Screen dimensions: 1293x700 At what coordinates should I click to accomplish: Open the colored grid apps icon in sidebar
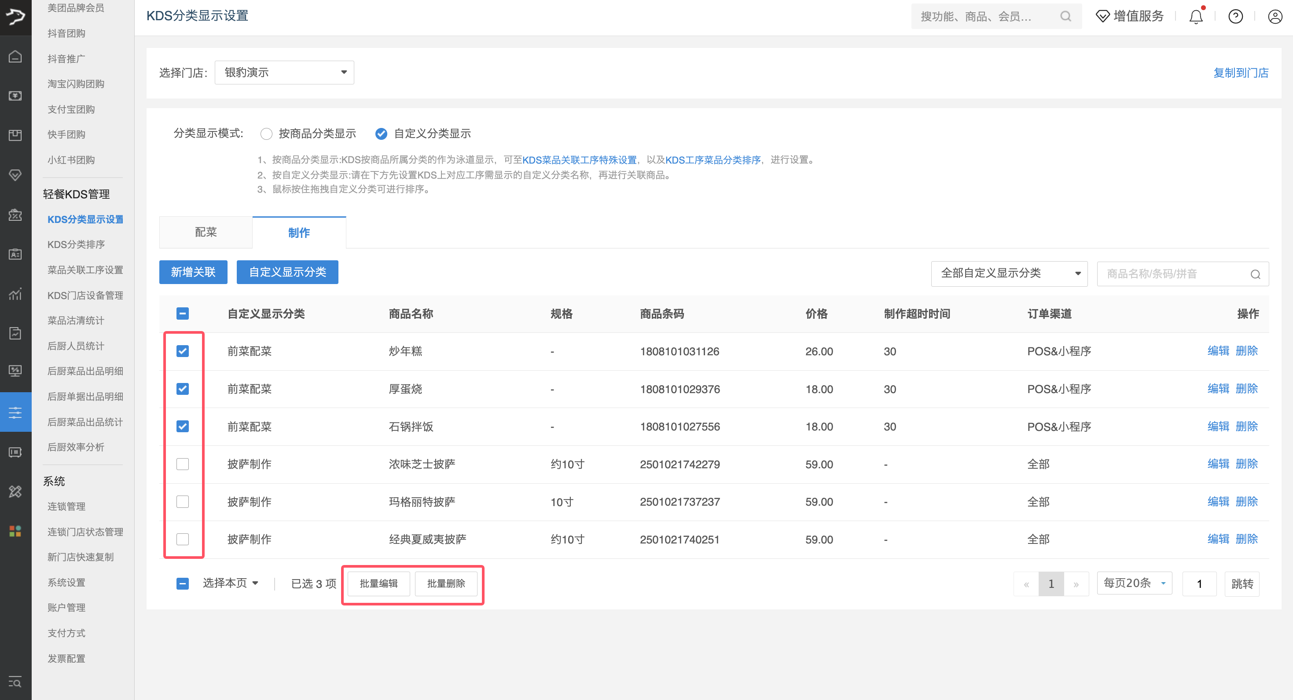(x=15, y=531)
